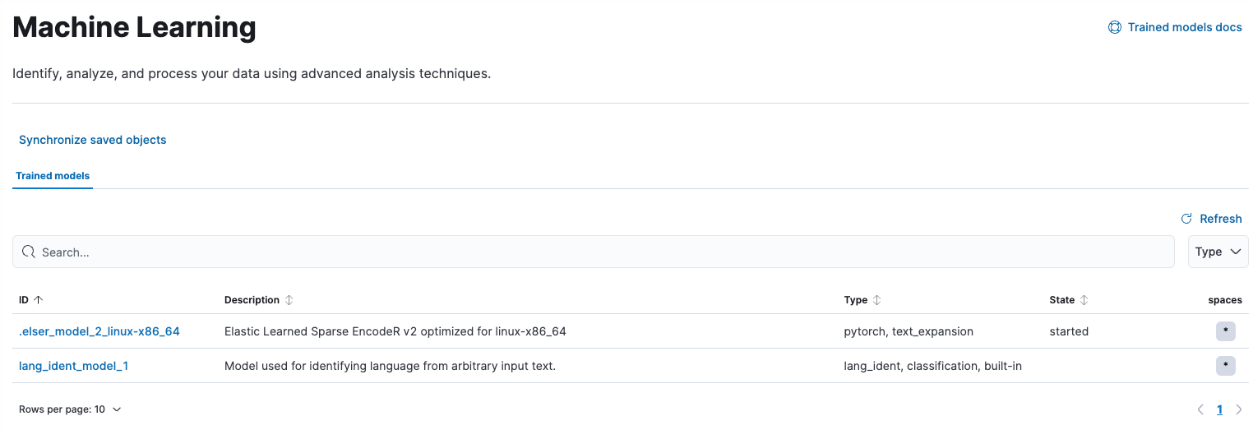
Task: Open .elser_model_2_linux-x86_64 model details
Action: click(x=99, y=331)
